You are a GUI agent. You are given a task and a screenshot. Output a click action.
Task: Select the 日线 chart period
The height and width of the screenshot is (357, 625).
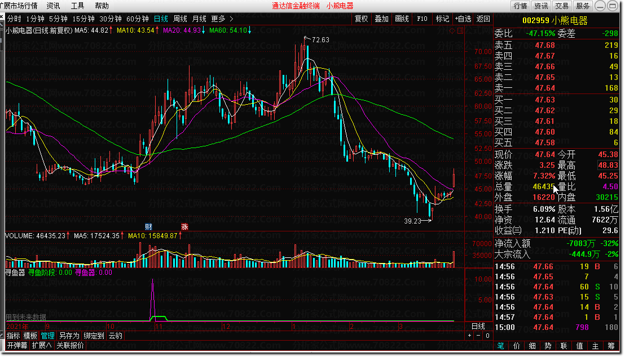coord(161,19)
